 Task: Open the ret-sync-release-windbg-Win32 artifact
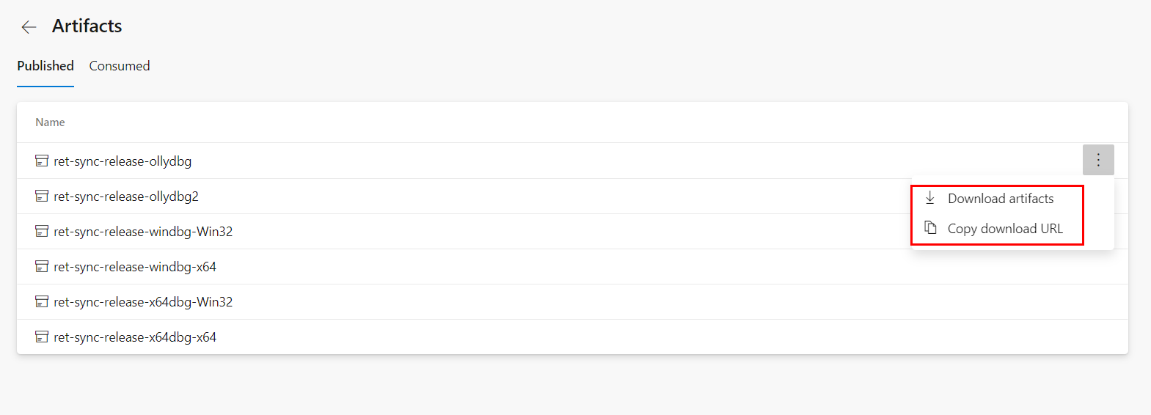143,232
